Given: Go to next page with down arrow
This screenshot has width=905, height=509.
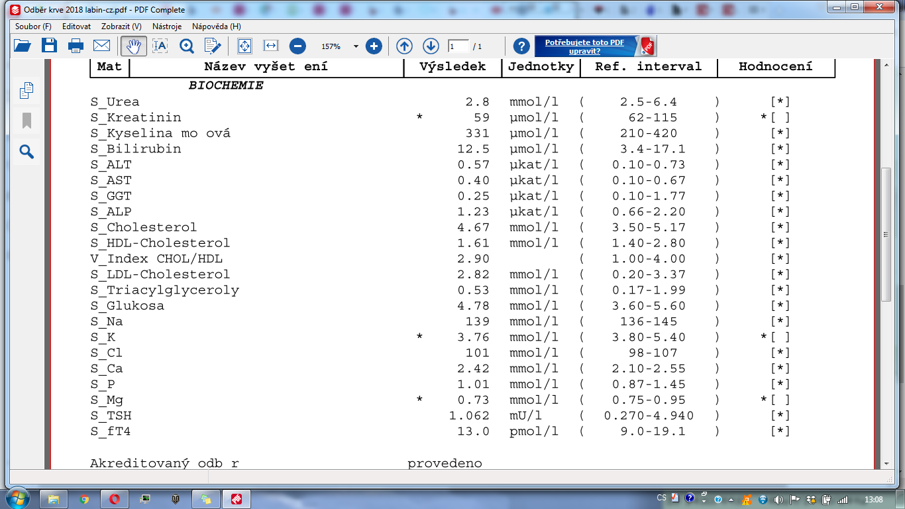Looking at the screenshot, I should (431, 46).
